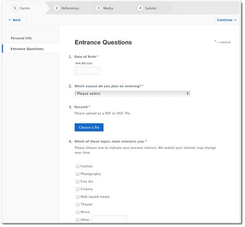Click the Other text input field
Screen dimensions: 245x227
click(110, 219)
